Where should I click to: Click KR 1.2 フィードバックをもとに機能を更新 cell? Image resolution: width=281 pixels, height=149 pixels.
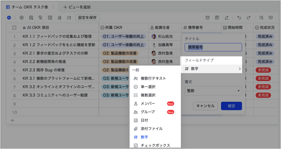[x=59, y=45]
